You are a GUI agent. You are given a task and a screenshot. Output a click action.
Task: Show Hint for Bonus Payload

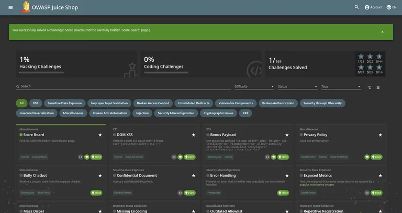point(283,157)
